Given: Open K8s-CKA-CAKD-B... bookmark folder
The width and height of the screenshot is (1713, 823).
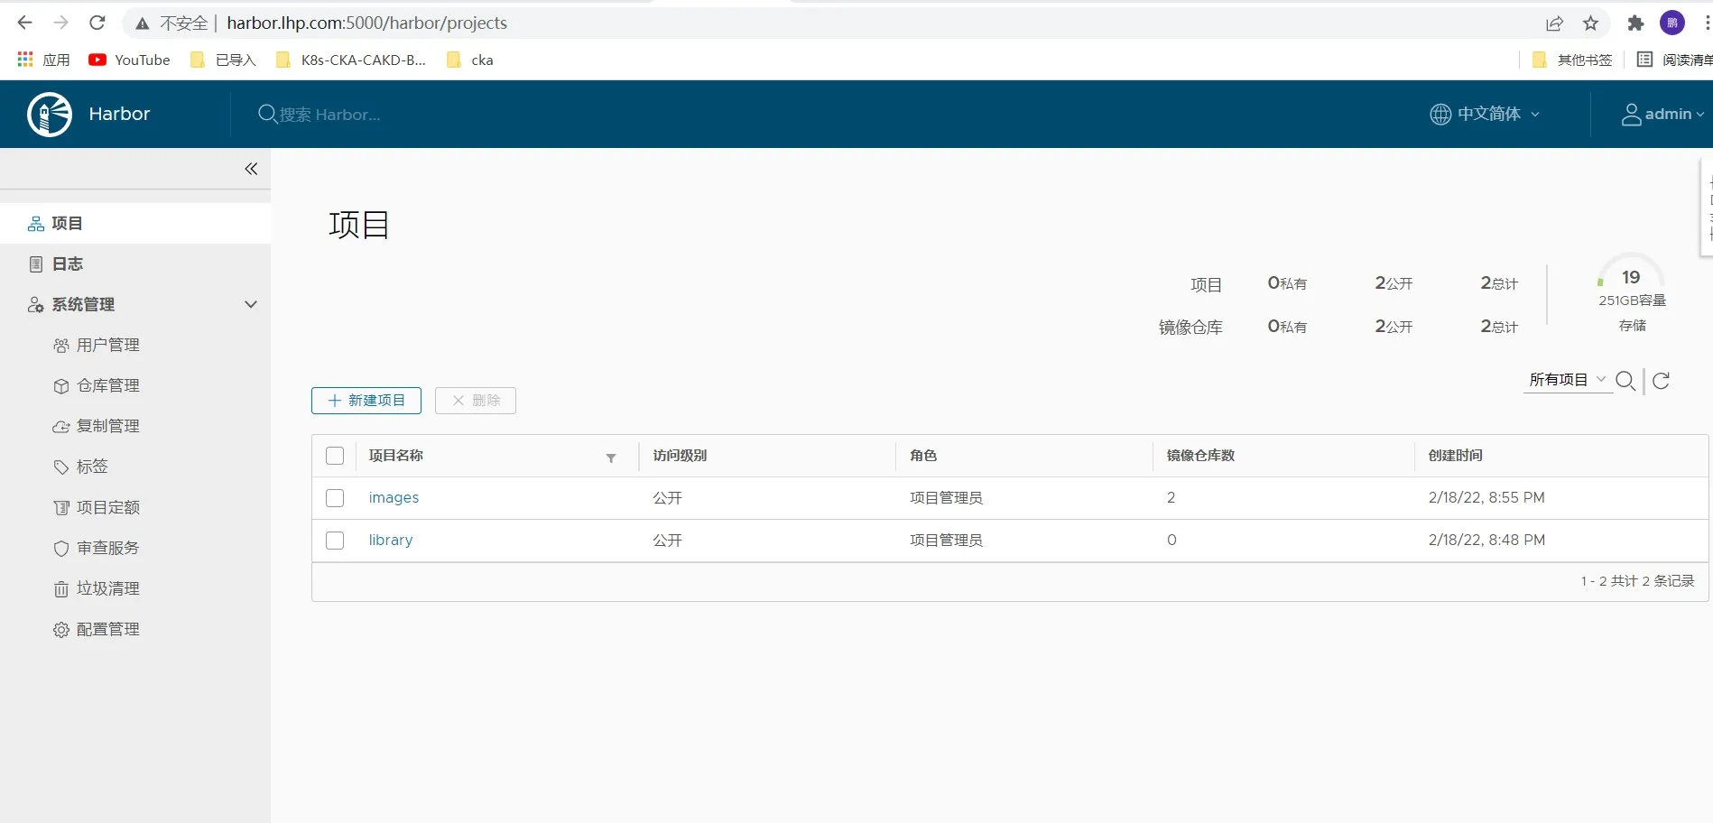Looking at the screenshot, I should (x=351, y=60).
